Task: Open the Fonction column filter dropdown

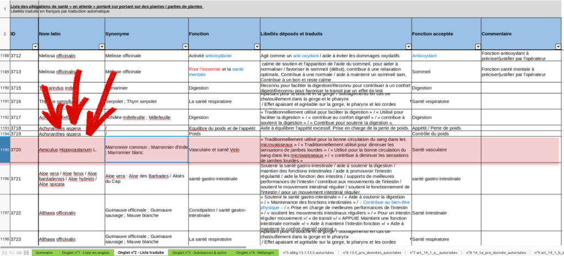Action: [x=256, y=47]
